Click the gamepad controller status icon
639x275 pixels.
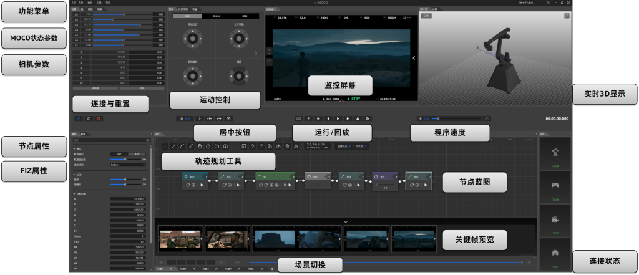554,185
